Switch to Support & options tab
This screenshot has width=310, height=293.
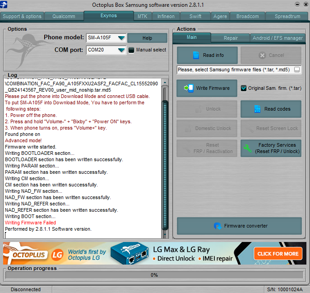(22, 16)
